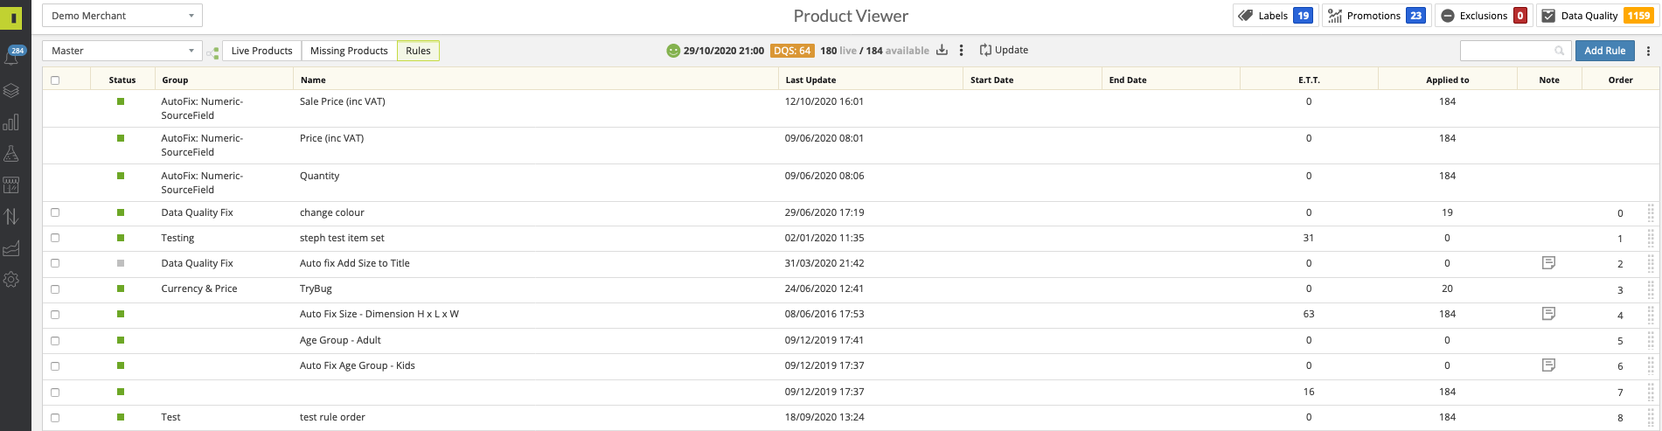This screenshot has height=431, width=1662.
Task: Open the Master feed dropdown
Action: (x=122, y=51)
